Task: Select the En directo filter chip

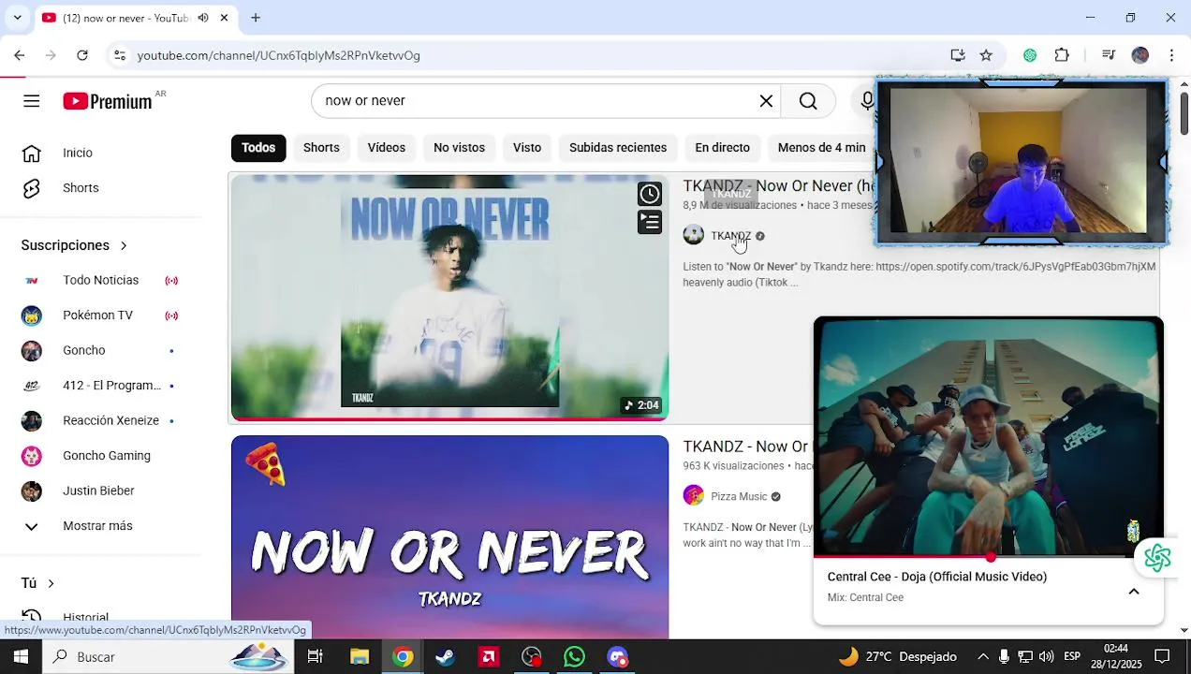Action: 722,148
